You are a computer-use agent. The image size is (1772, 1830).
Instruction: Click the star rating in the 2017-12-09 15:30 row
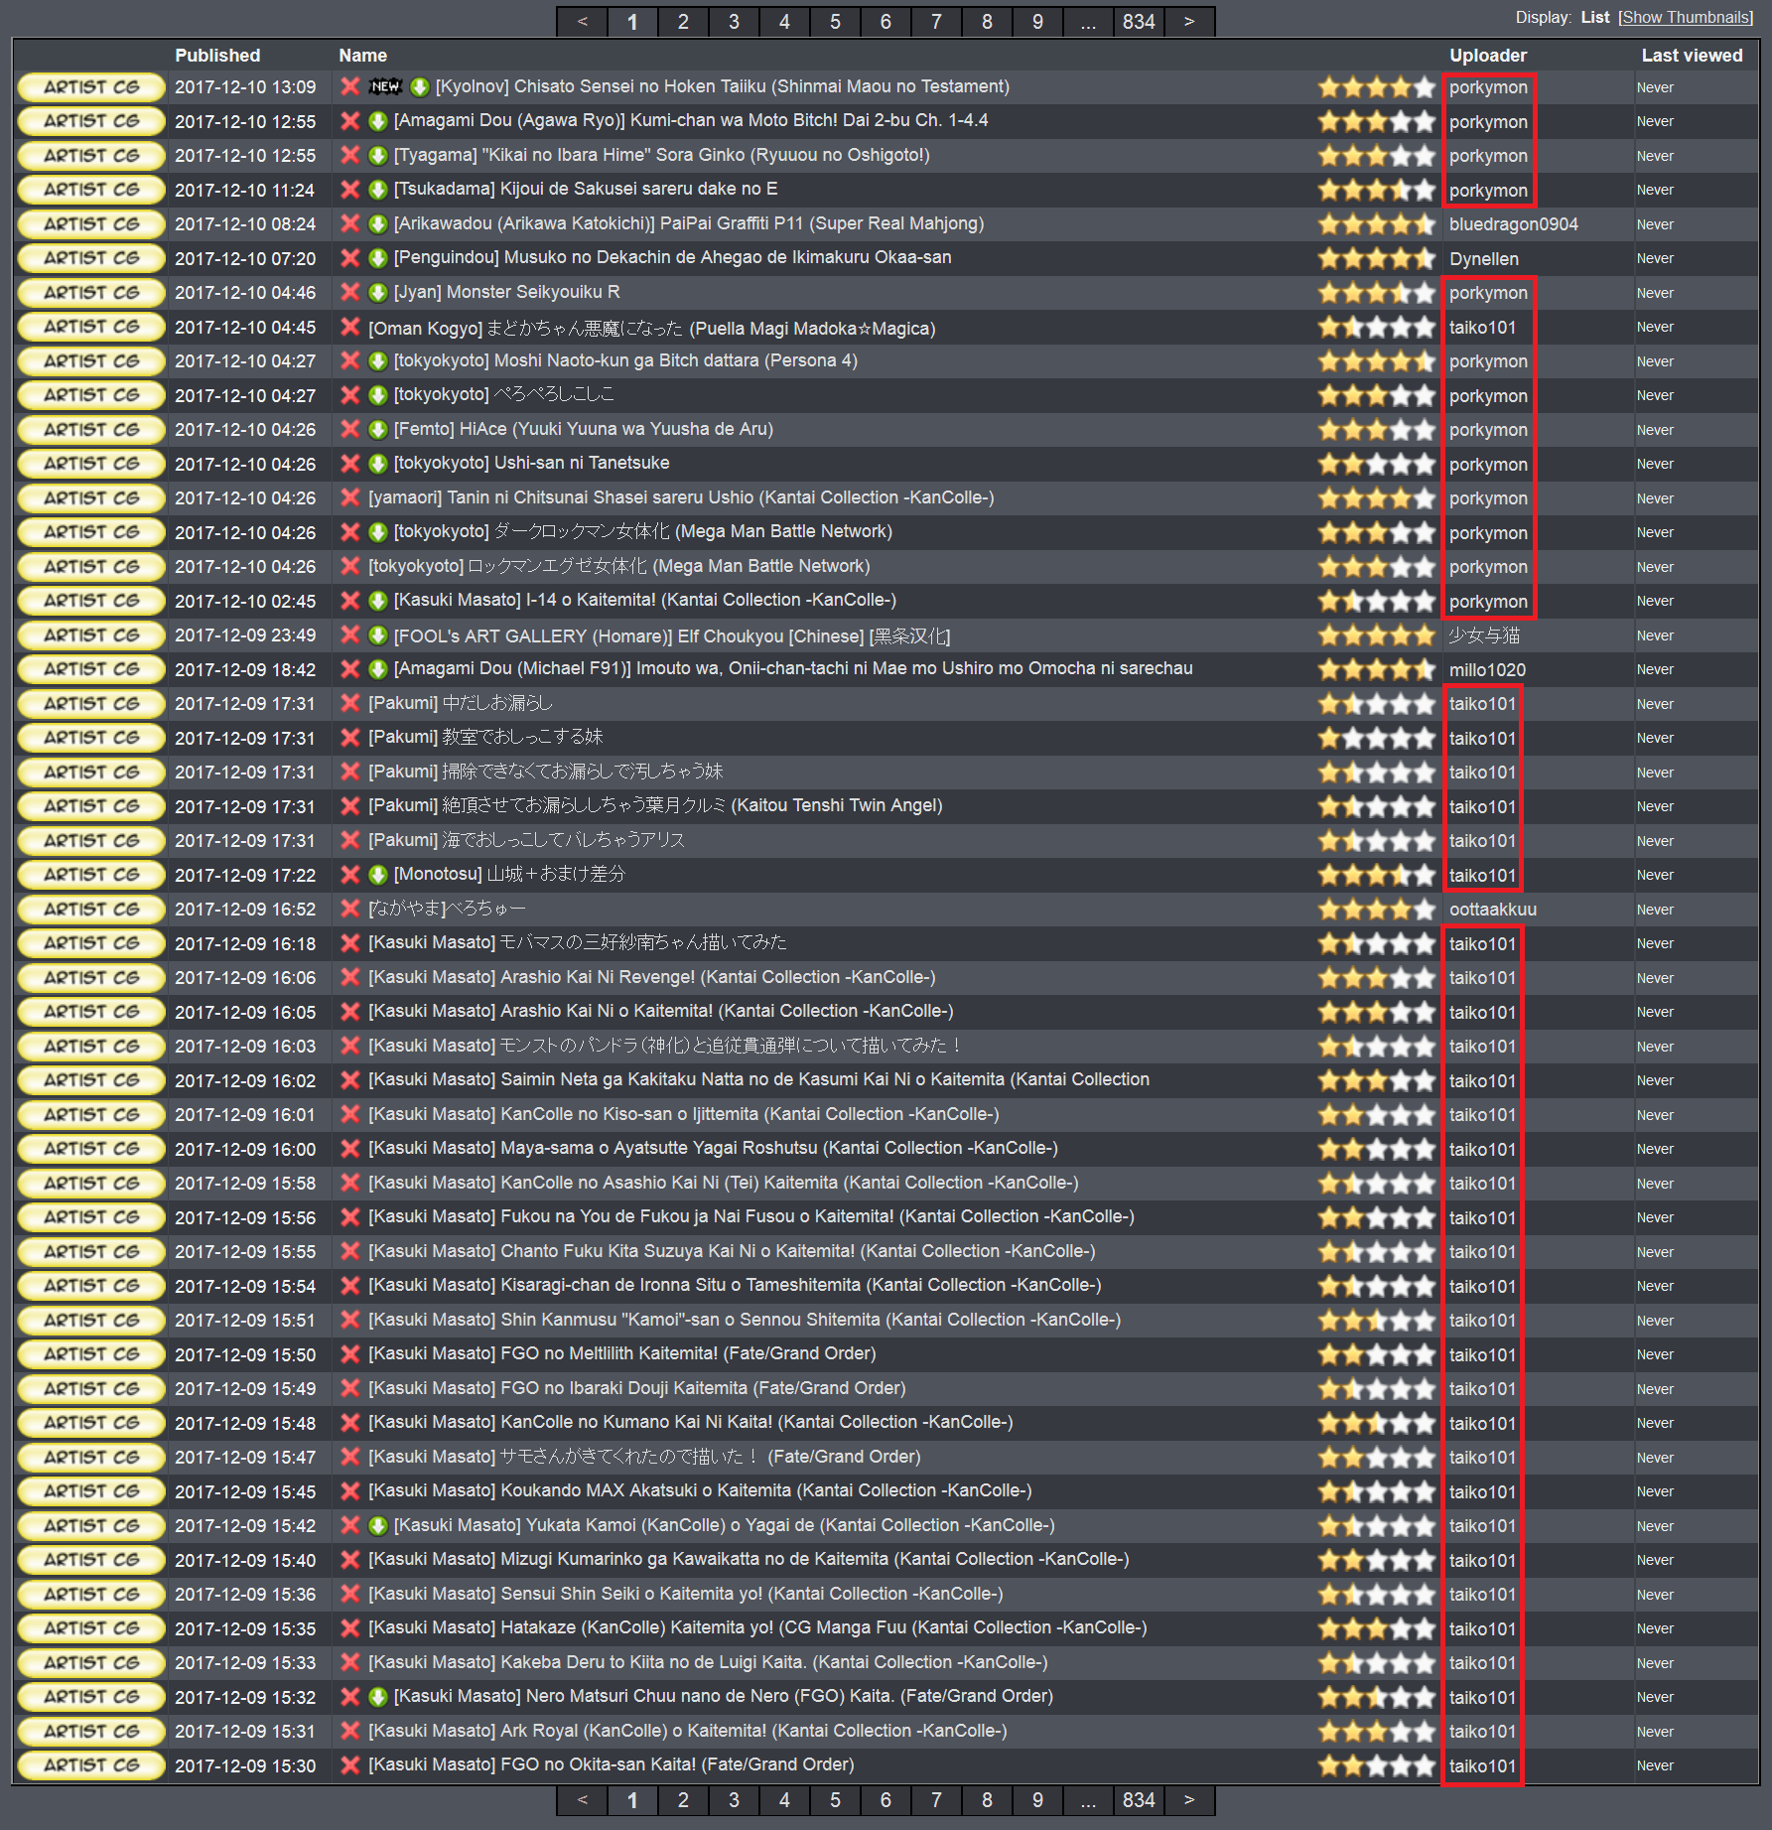tap(1376, 1765)
